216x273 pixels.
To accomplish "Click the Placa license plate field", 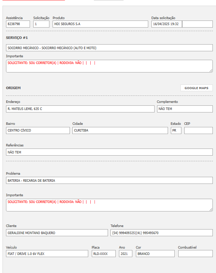I will point(104,254).
